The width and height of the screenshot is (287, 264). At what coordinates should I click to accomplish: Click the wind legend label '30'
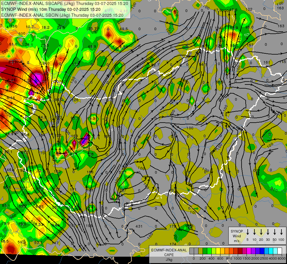pyautogui.click(x=268, y=240)
